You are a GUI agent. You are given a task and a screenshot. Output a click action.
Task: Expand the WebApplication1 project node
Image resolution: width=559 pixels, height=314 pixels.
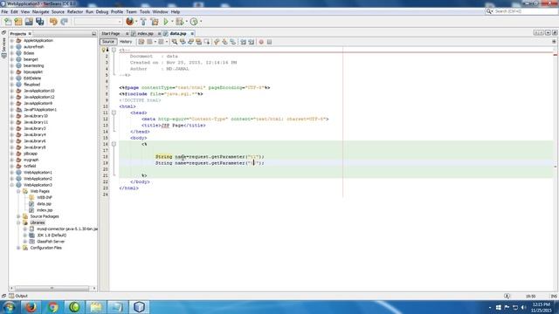click(x=11, y=173)
